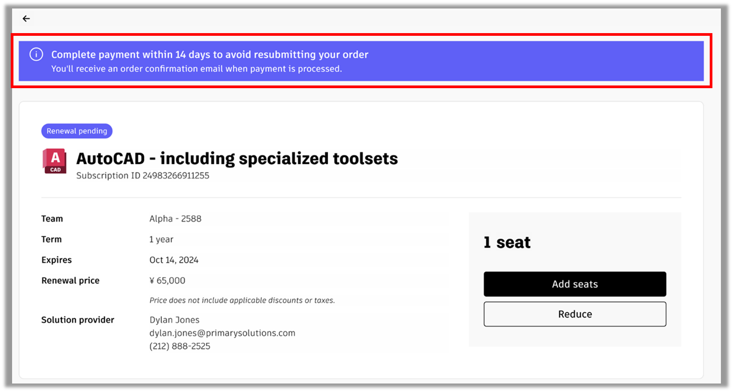Click the AutoCAD product logo icon
The image size is (733, 392).
(55, 161)
